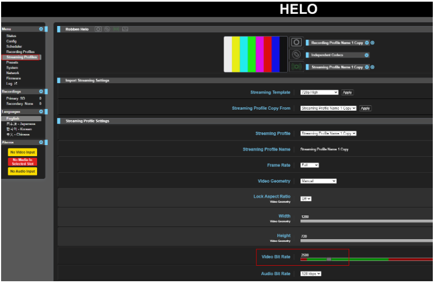Open Streaming Profiles in the menu
The height and width of the screenshot is (284, 435).
(22, 57)
